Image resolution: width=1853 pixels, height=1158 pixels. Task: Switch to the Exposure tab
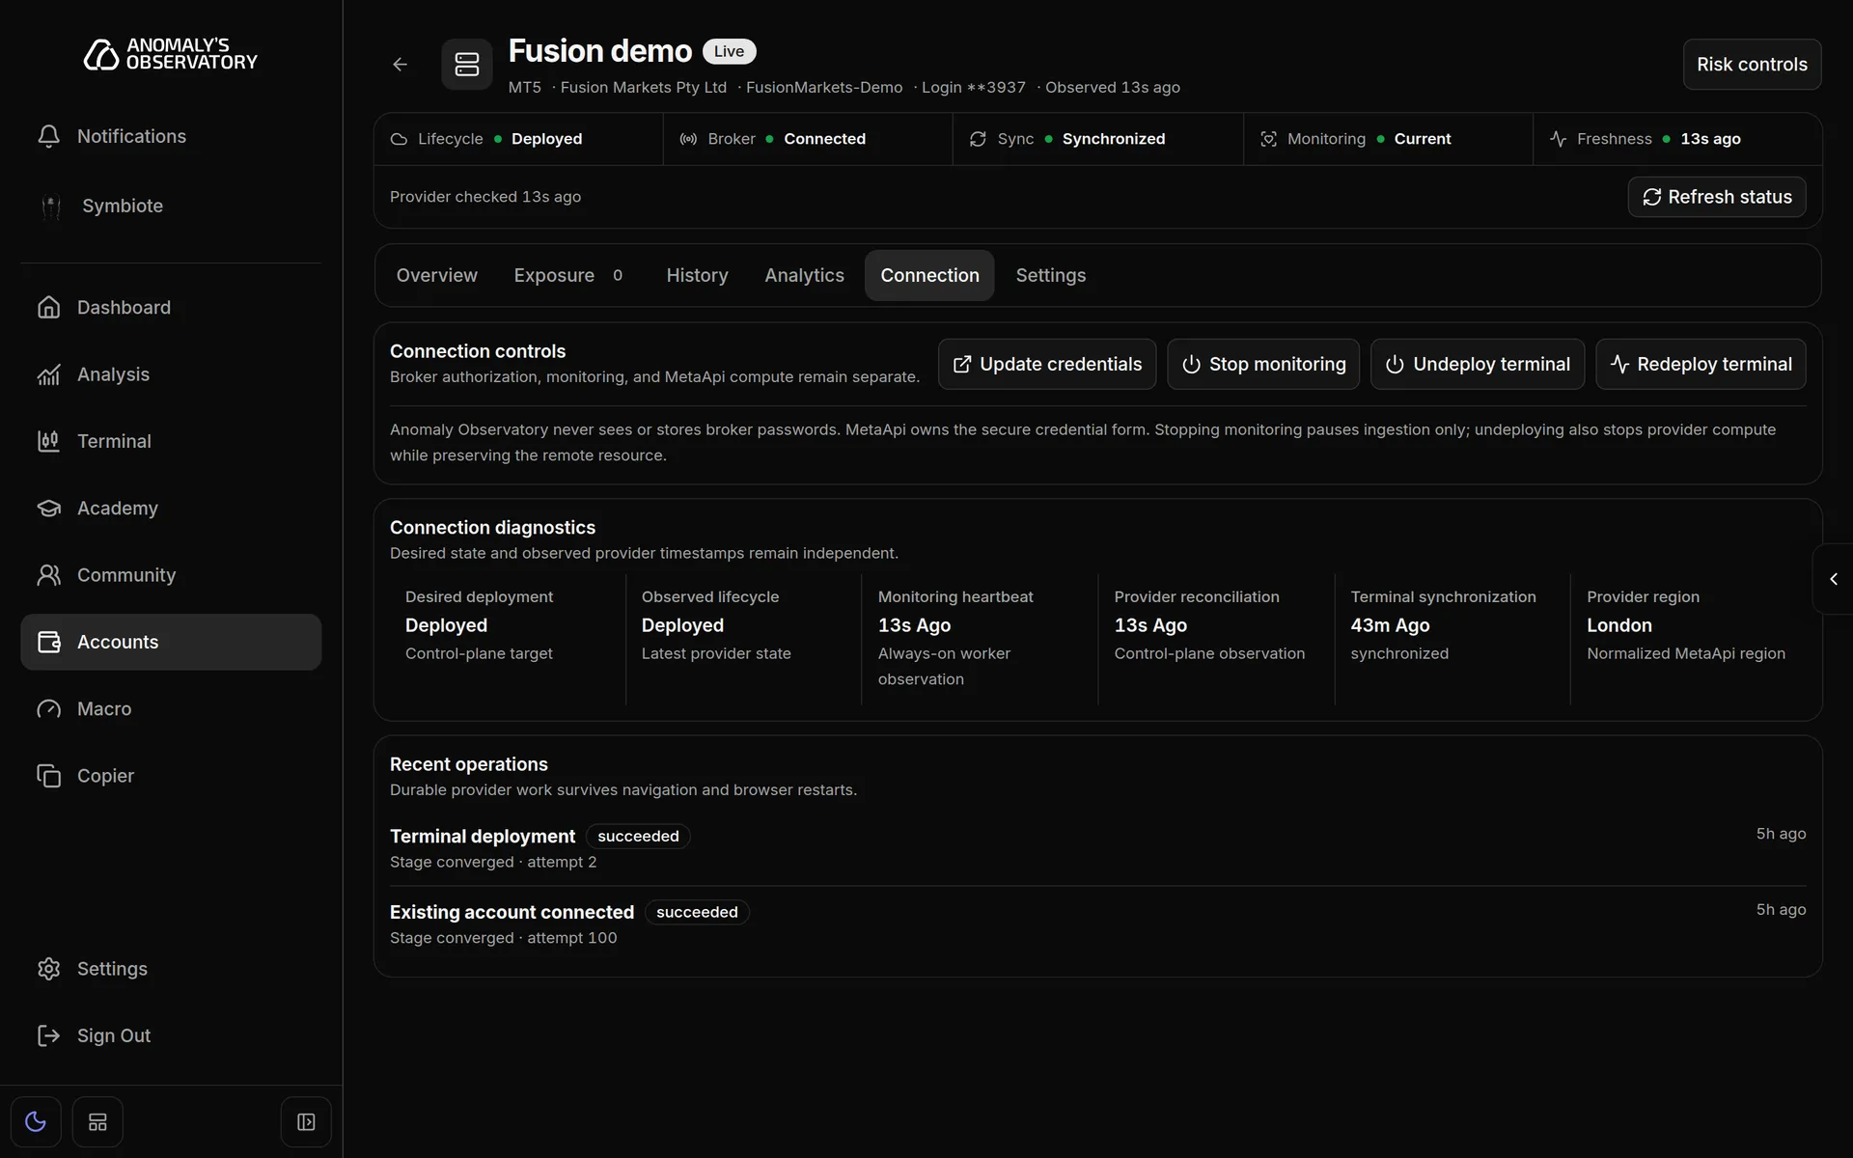coord(568,276)
